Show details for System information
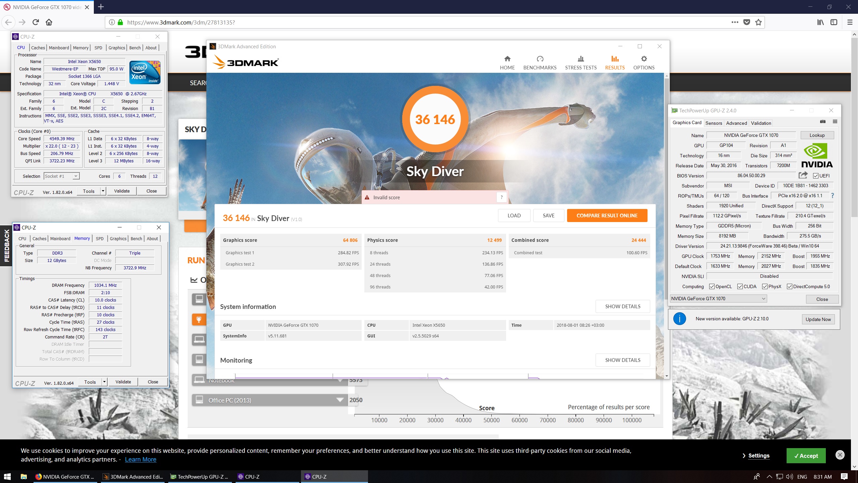This screenshot has width=858, height=483. [622, 306]
